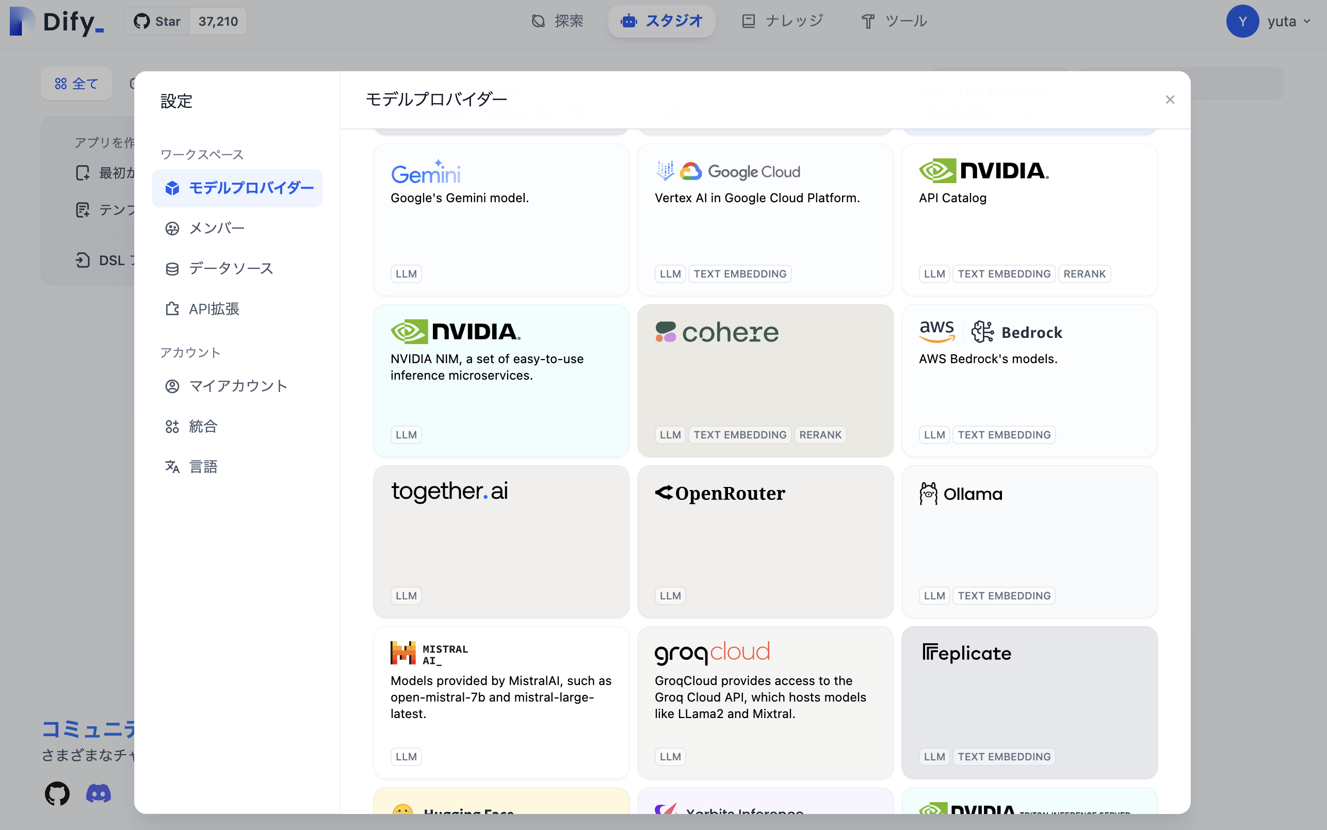Click the GitHub icon at bottom left
The height and width of the screenshot is (830, 1327).
tap(57, 794)
